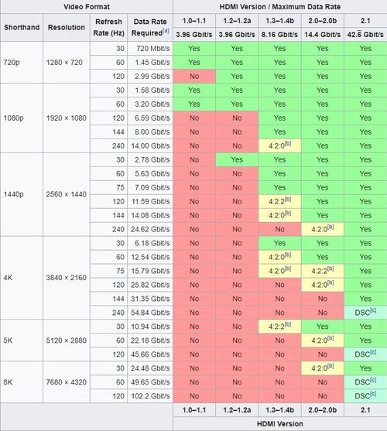Open footnote [a] beside Data Rate Required

tap(166, 30)
